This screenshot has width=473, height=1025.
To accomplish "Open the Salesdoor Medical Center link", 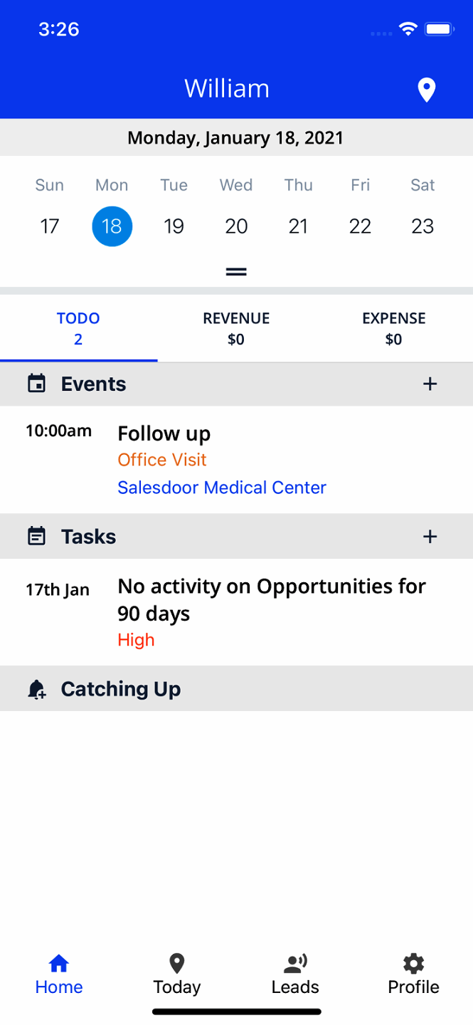I will [x=222, y=488].
